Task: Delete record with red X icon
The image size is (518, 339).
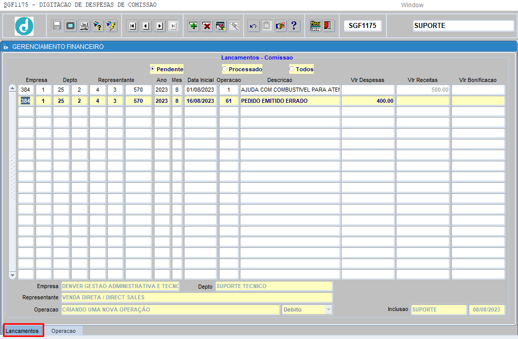Action: click(207, 26)
